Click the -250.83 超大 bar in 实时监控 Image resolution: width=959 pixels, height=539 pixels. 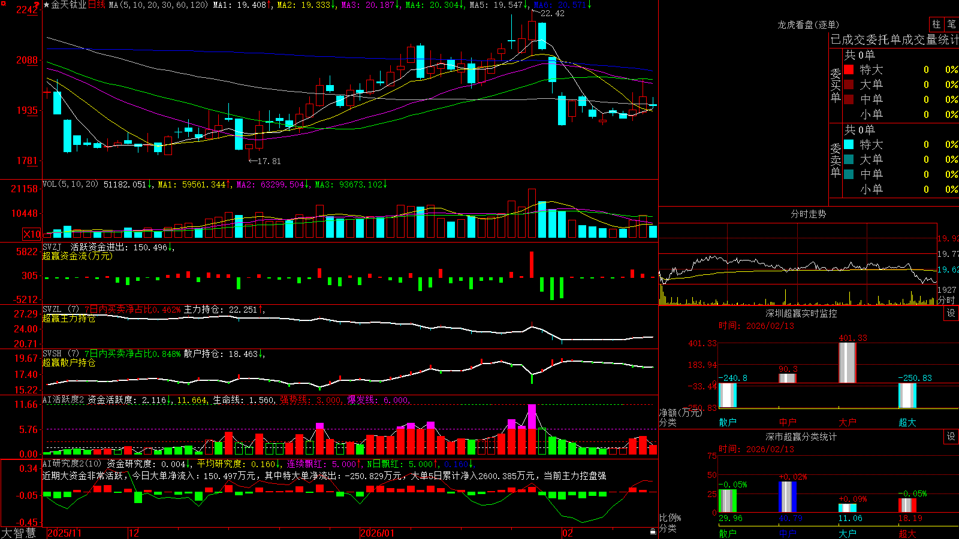[x=907, y=396]
